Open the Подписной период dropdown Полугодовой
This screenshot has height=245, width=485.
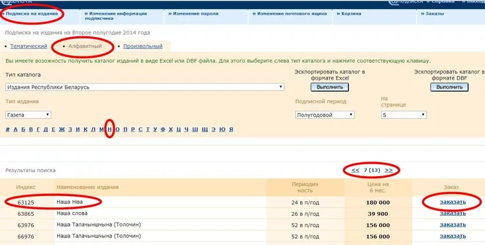(325, 115)
